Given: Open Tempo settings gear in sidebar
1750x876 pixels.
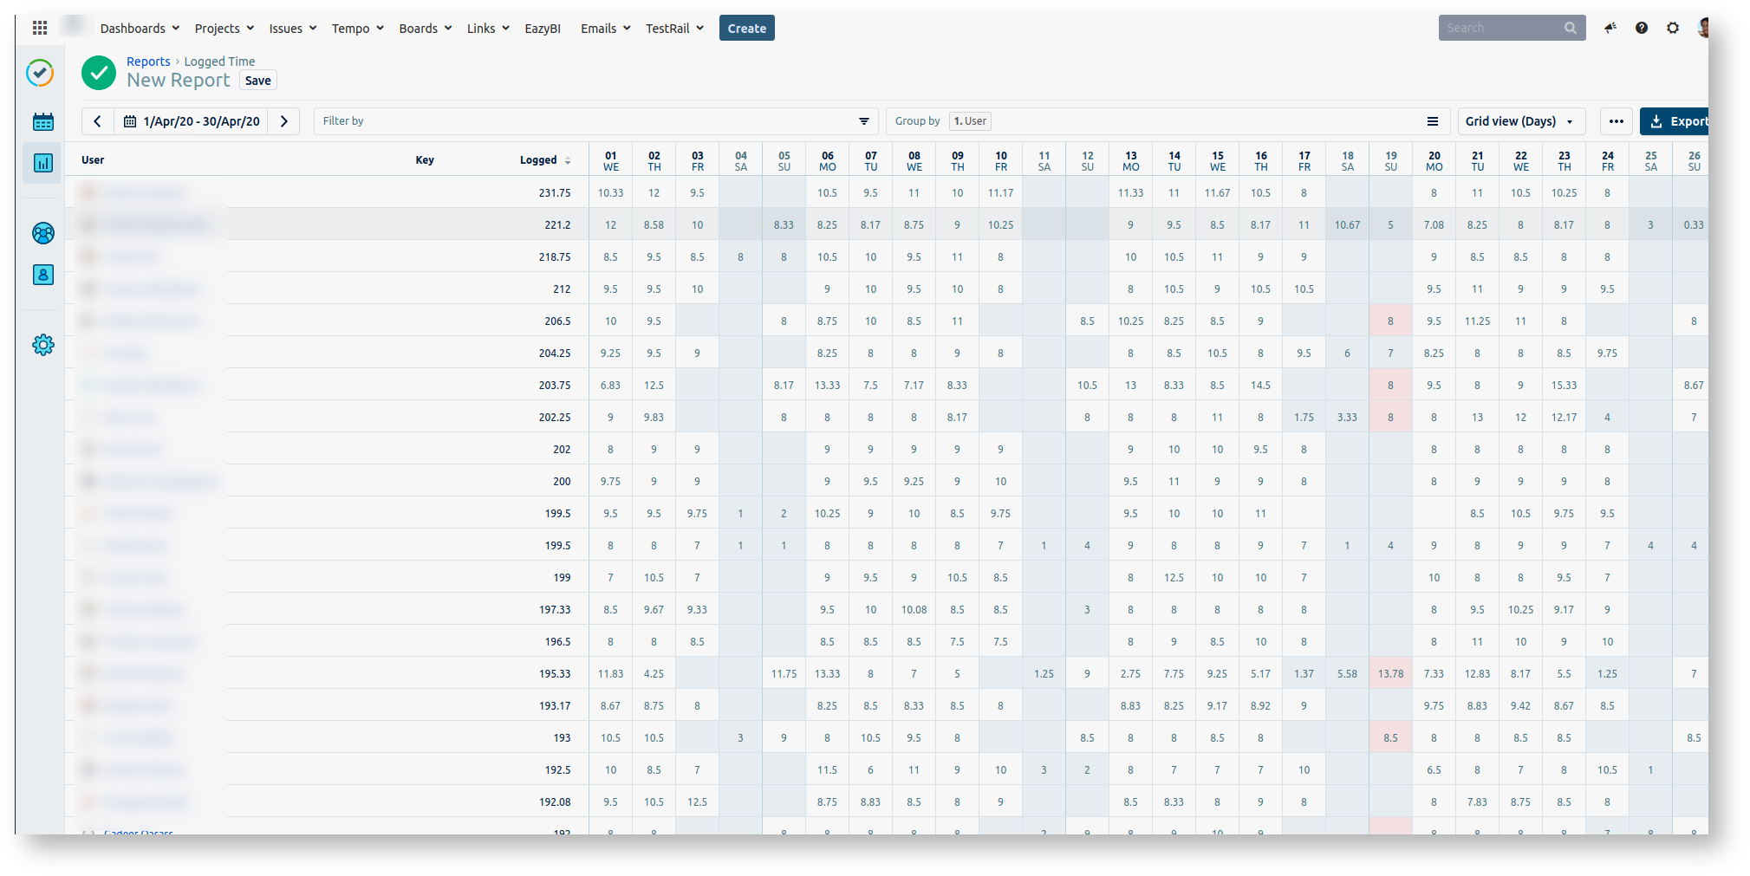Looking at the screenshot, I should 42,345.
